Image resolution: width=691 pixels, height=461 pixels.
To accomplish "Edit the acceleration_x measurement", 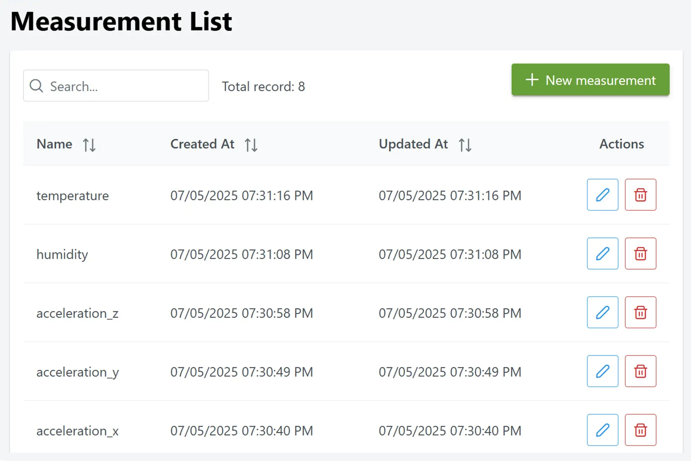I will point(602,430).
